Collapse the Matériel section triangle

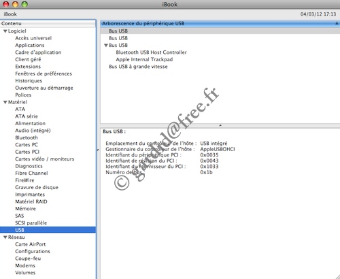[5, 102]
